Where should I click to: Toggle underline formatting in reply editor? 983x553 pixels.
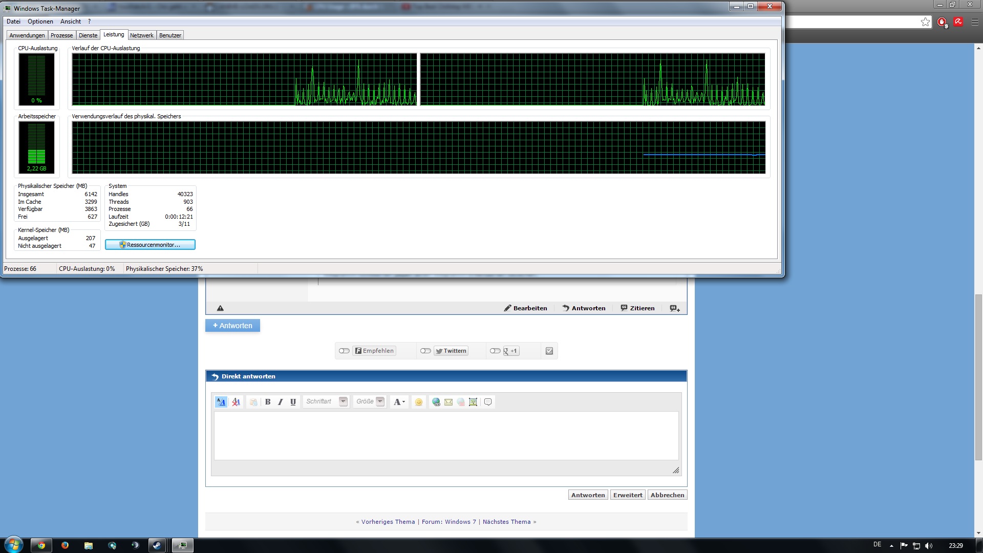[x=293, y=402]
